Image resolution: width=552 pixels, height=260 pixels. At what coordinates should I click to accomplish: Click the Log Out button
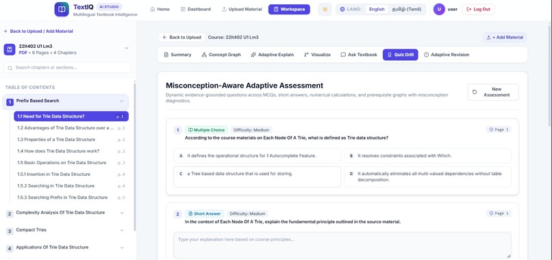478,10
